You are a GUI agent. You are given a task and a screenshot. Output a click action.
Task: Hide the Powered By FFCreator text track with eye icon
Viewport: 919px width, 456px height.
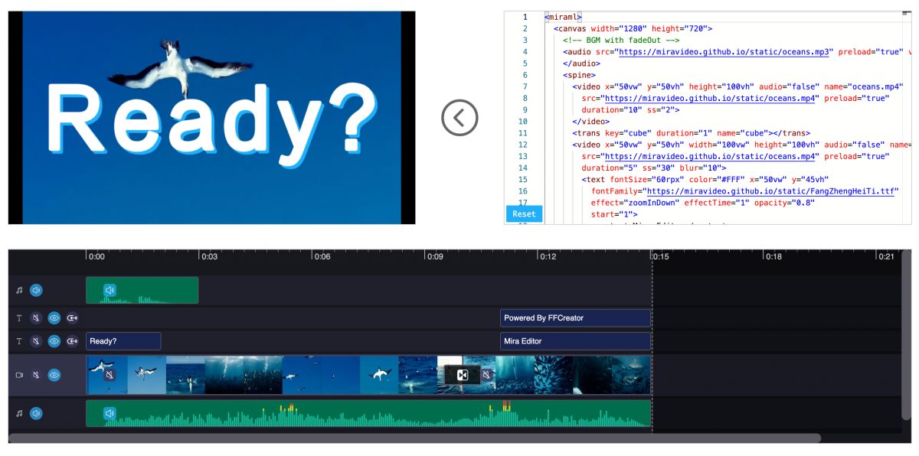point(54,318)
